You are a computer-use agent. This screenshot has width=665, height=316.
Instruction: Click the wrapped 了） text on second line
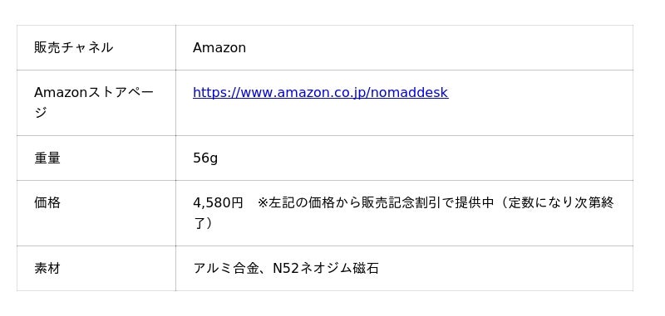tap(203, 223)
